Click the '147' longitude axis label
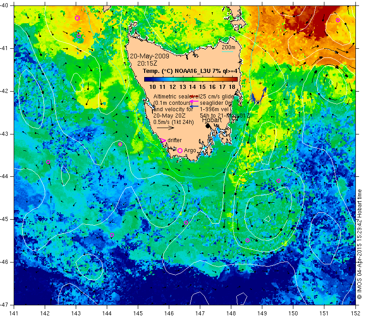Viewport: 365px width, 319px height. tap(200, 313)
